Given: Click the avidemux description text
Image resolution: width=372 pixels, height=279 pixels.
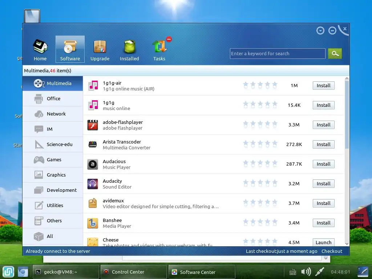Looking at the screenshot, I should click(161, 206).
